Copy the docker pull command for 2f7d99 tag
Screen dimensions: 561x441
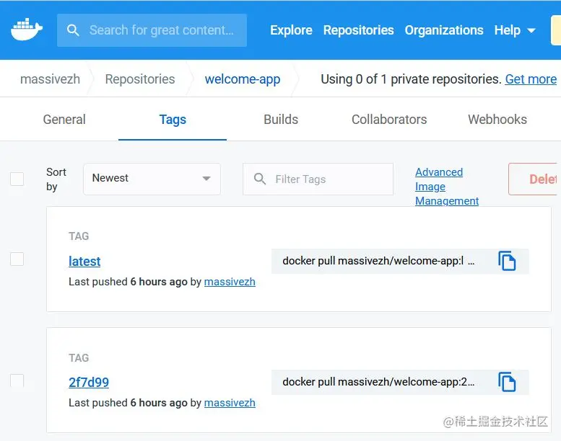[507, 382]
